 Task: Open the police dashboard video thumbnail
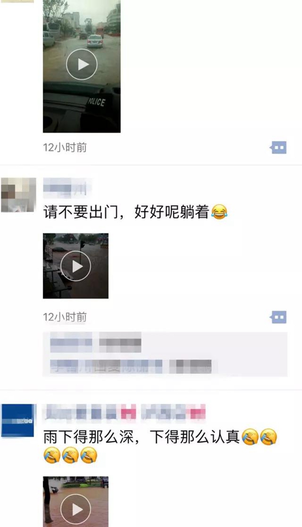[82, 66]
